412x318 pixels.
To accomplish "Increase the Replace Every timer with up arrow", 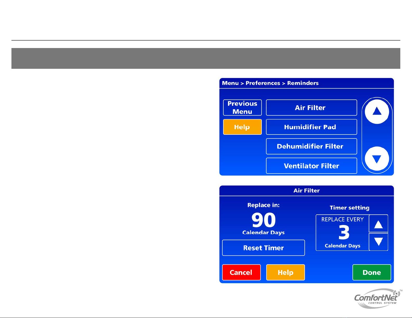I will [378, 224].
